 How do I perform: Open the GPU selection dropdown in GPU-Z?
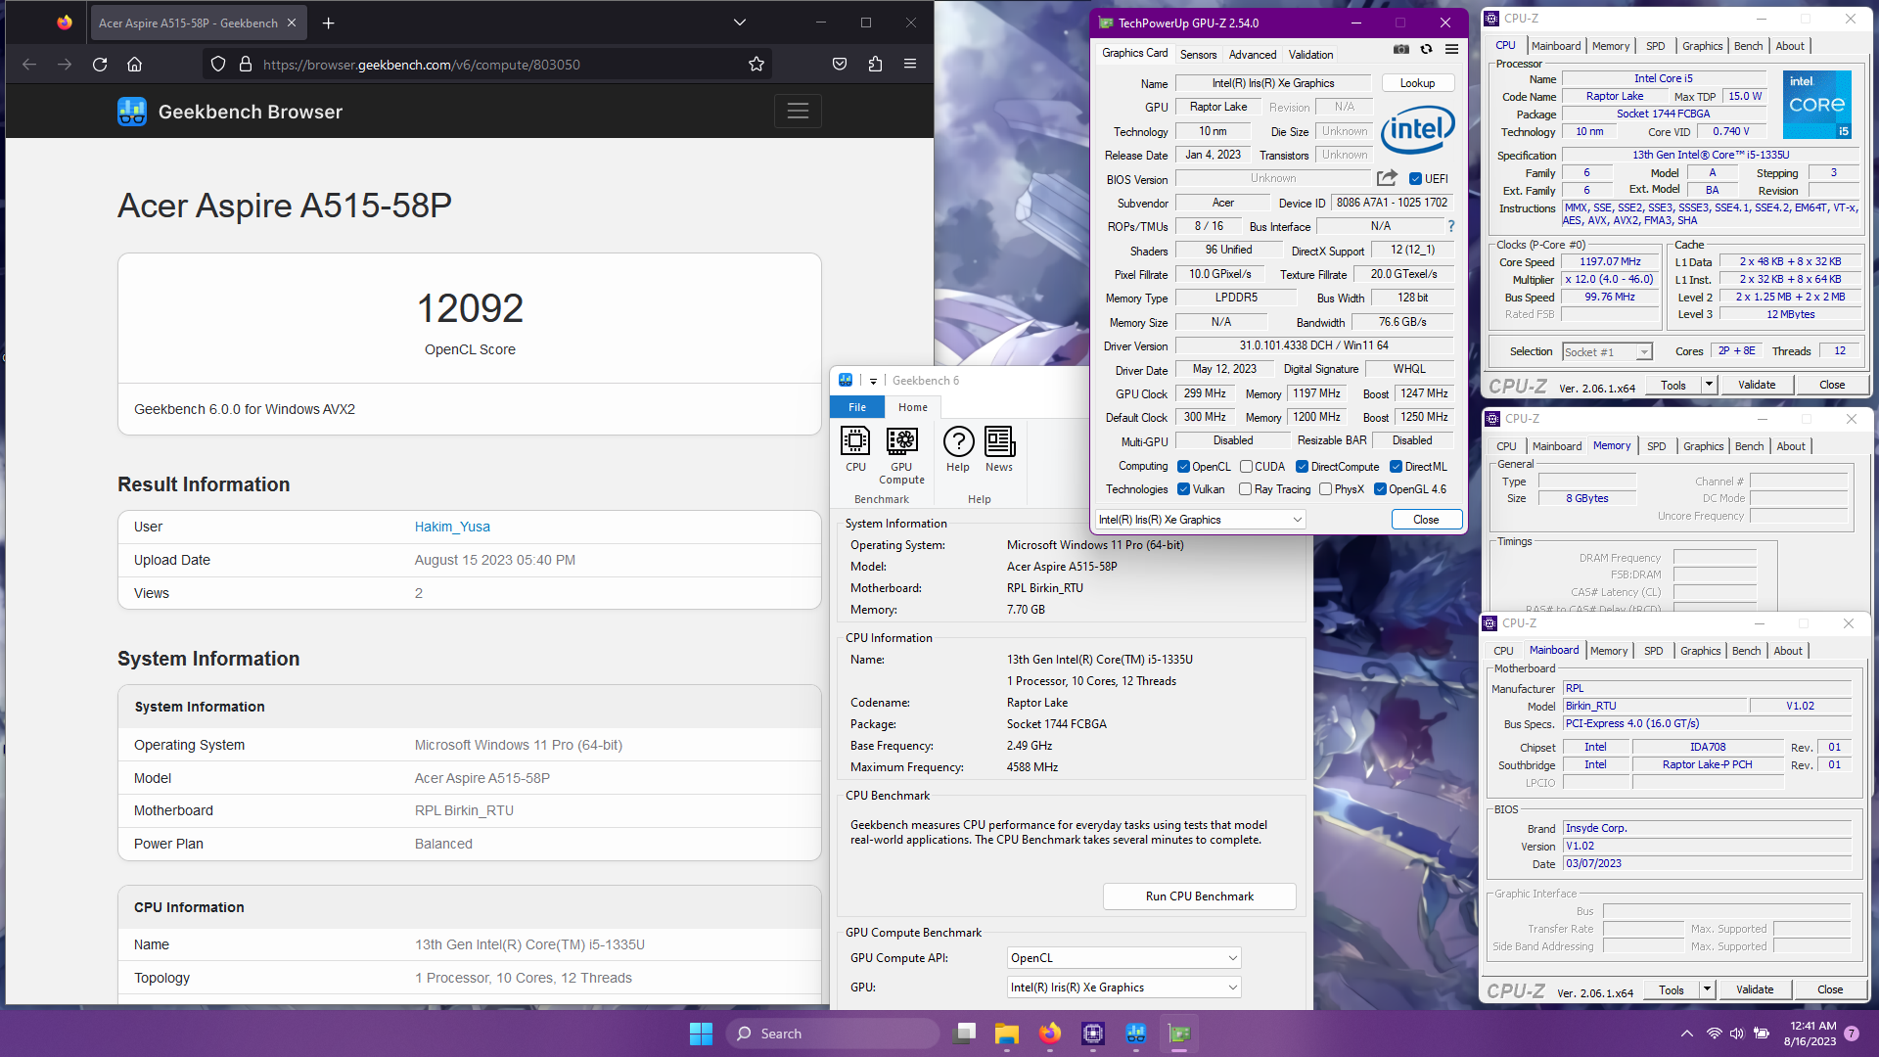[1201, 520]
